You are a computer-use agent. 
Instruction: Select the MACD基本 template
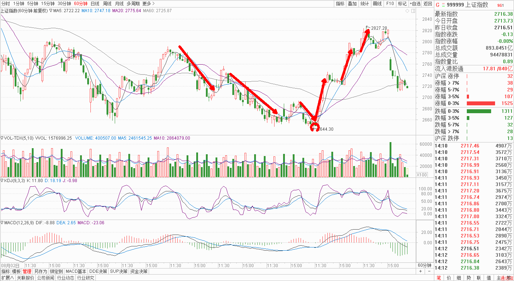pos(76,271)
